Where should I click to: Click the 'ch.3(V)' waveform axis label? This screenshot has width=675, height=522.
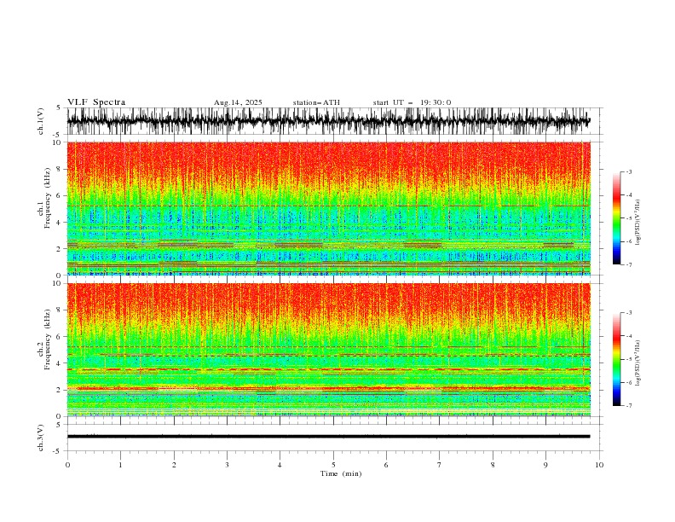coord(41,438)
